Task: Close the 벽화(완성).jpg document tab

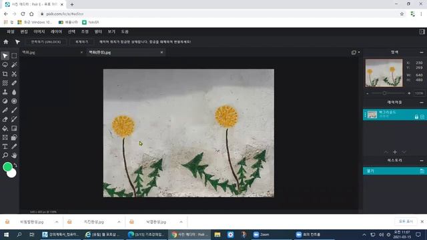Action: (x=161, y=52)
